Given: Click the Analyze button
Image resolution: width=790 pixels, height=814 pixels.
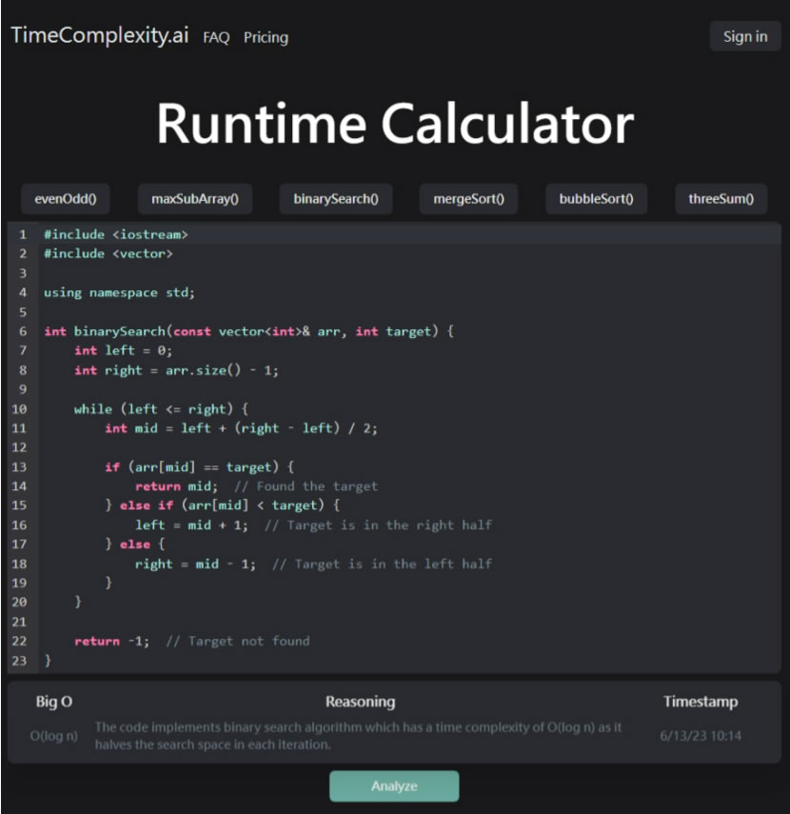Looking at the screenshot, I should [x=394, y=786].
